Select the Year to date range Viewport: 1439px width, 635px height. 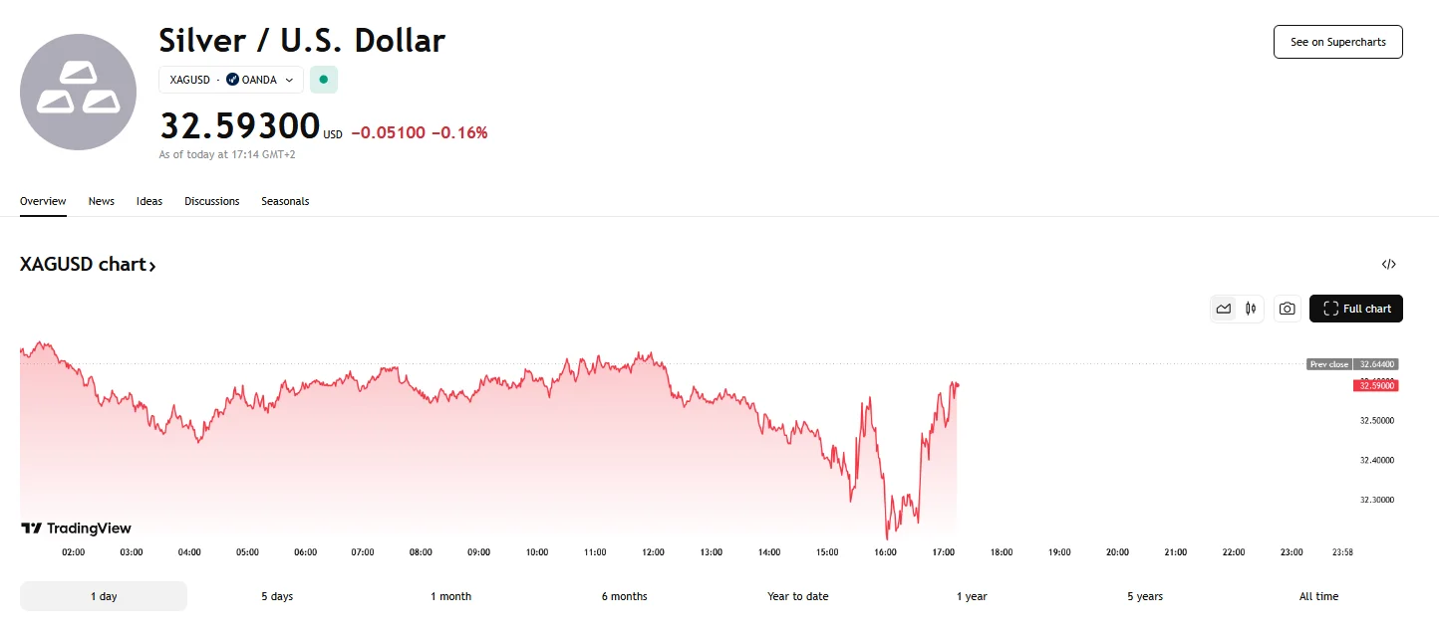click(x=797, y=596)
